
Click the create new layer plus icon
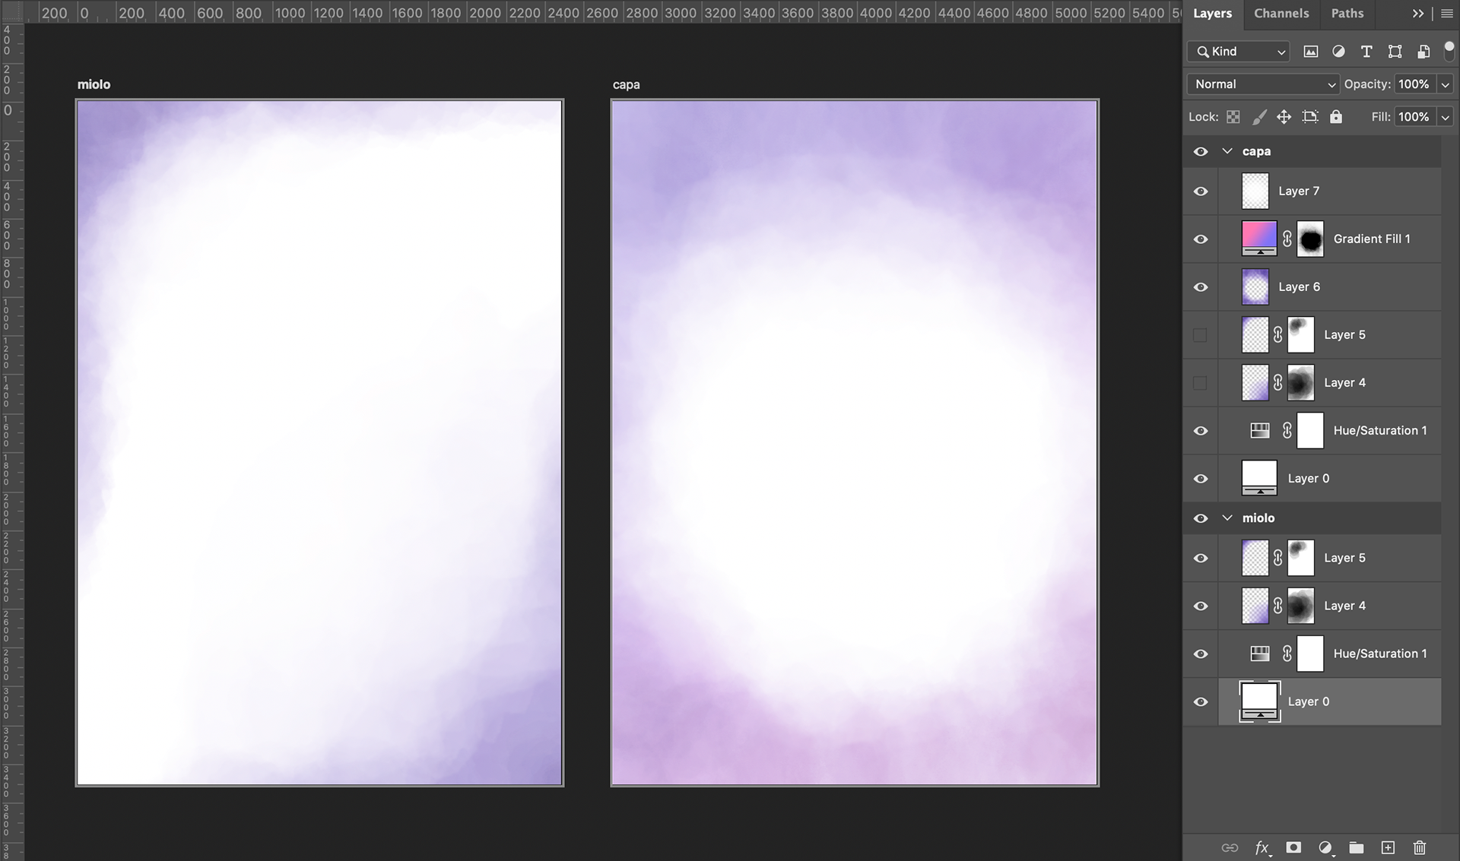tap(1388, 847)
